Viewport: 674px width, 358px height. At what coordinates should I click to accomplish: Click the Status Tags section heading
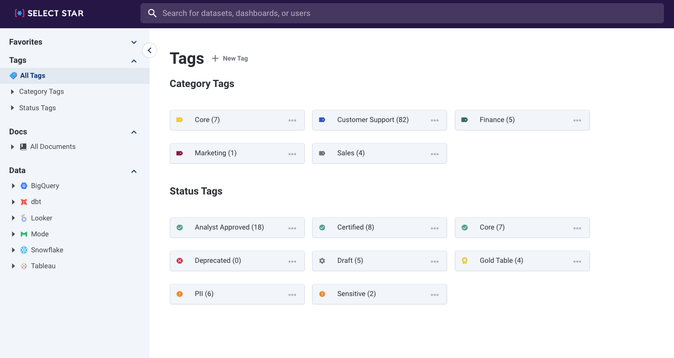pyautogui.click(x=196, y=191)
